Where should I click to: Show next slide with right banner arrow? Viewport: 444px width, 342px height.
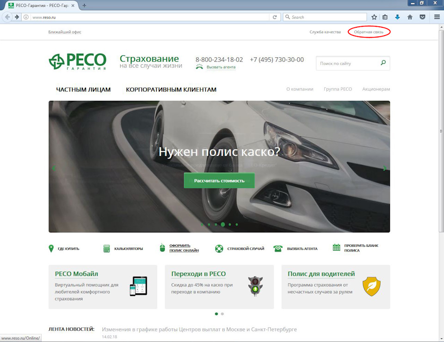pyautogui.click(x=384, y=168)
